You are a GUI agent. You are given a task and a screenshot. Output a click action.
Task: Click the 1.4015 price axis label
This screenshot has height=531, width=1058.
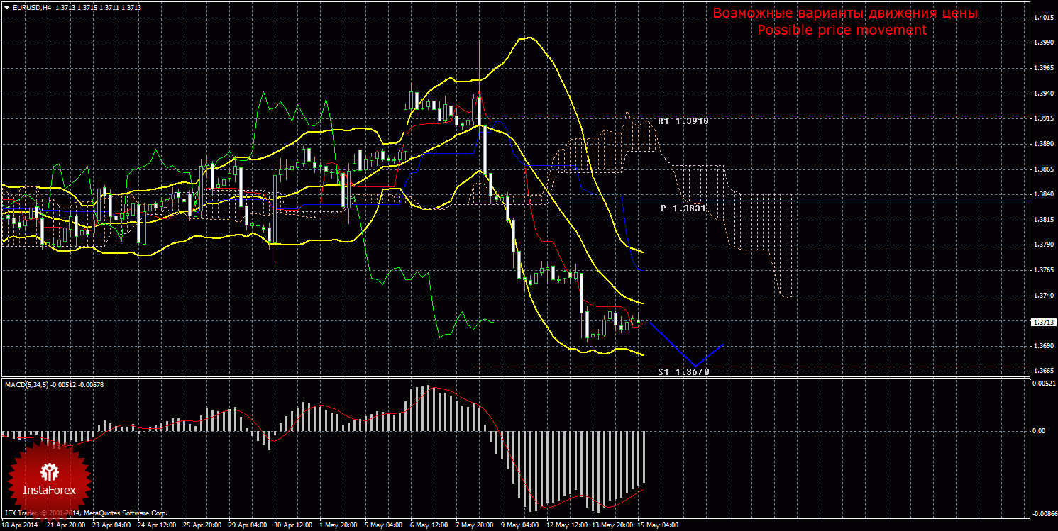(x=1043, y=18)
